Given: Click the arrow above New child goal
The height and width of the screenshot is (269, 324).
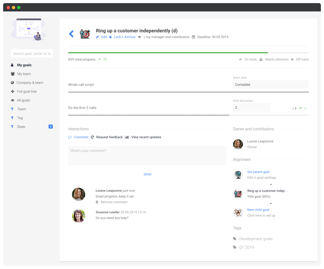Looking at the screenshot, I should pyautogui.click(x=271, y=203).
